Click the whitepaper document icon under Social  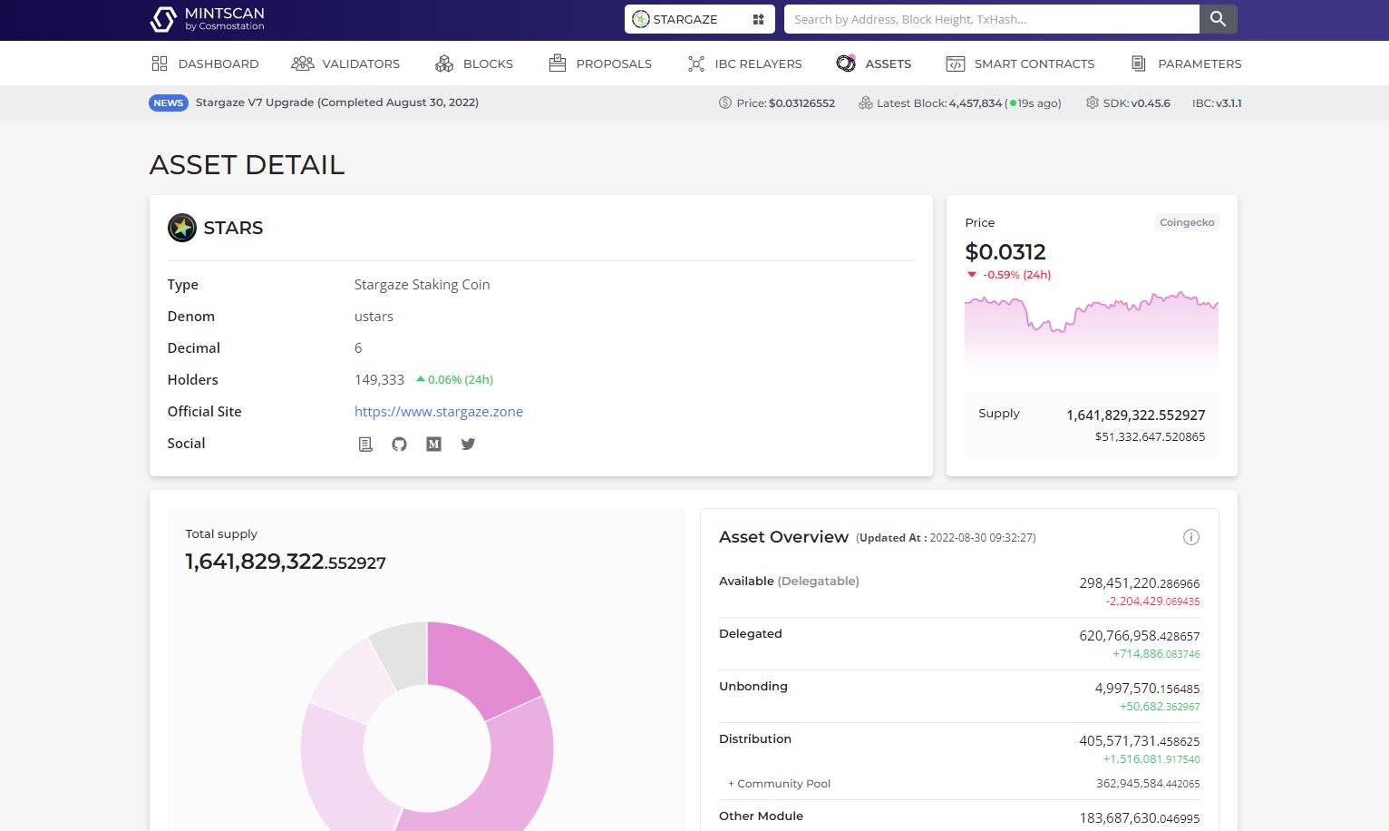click(x=365, y=444)
